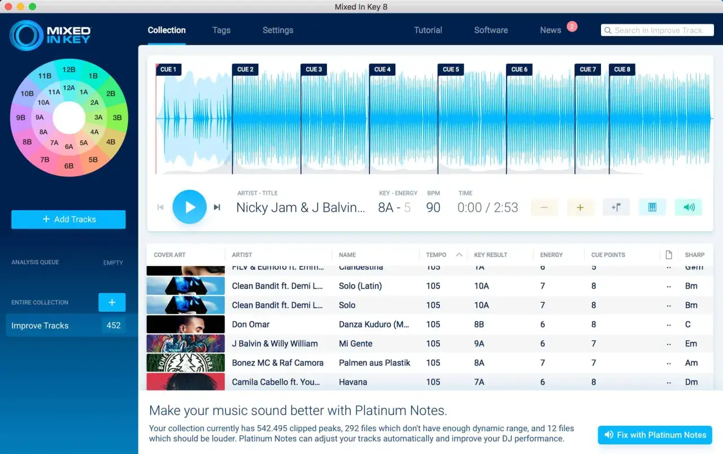The height and width of the screenshot is (454, 723).
Task: Click artist J Balvin & Willy William
Action: (275, 343)
